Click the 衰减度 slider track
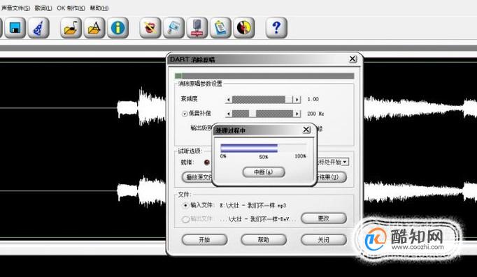The width and height of the screenshot is (477, 277). click(x=262, y=99)
